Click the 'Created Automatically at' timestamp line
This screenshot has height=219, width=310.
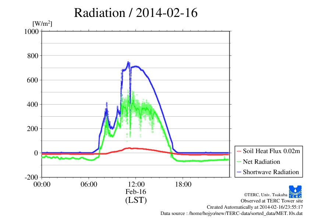click(x=255, y=207)
